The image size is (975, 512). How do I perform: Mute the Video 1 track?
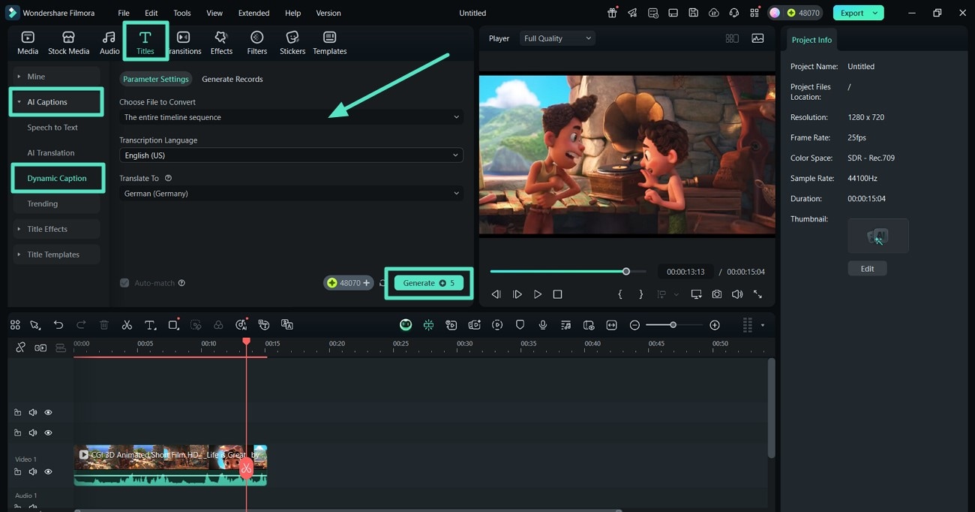[33, 471]
